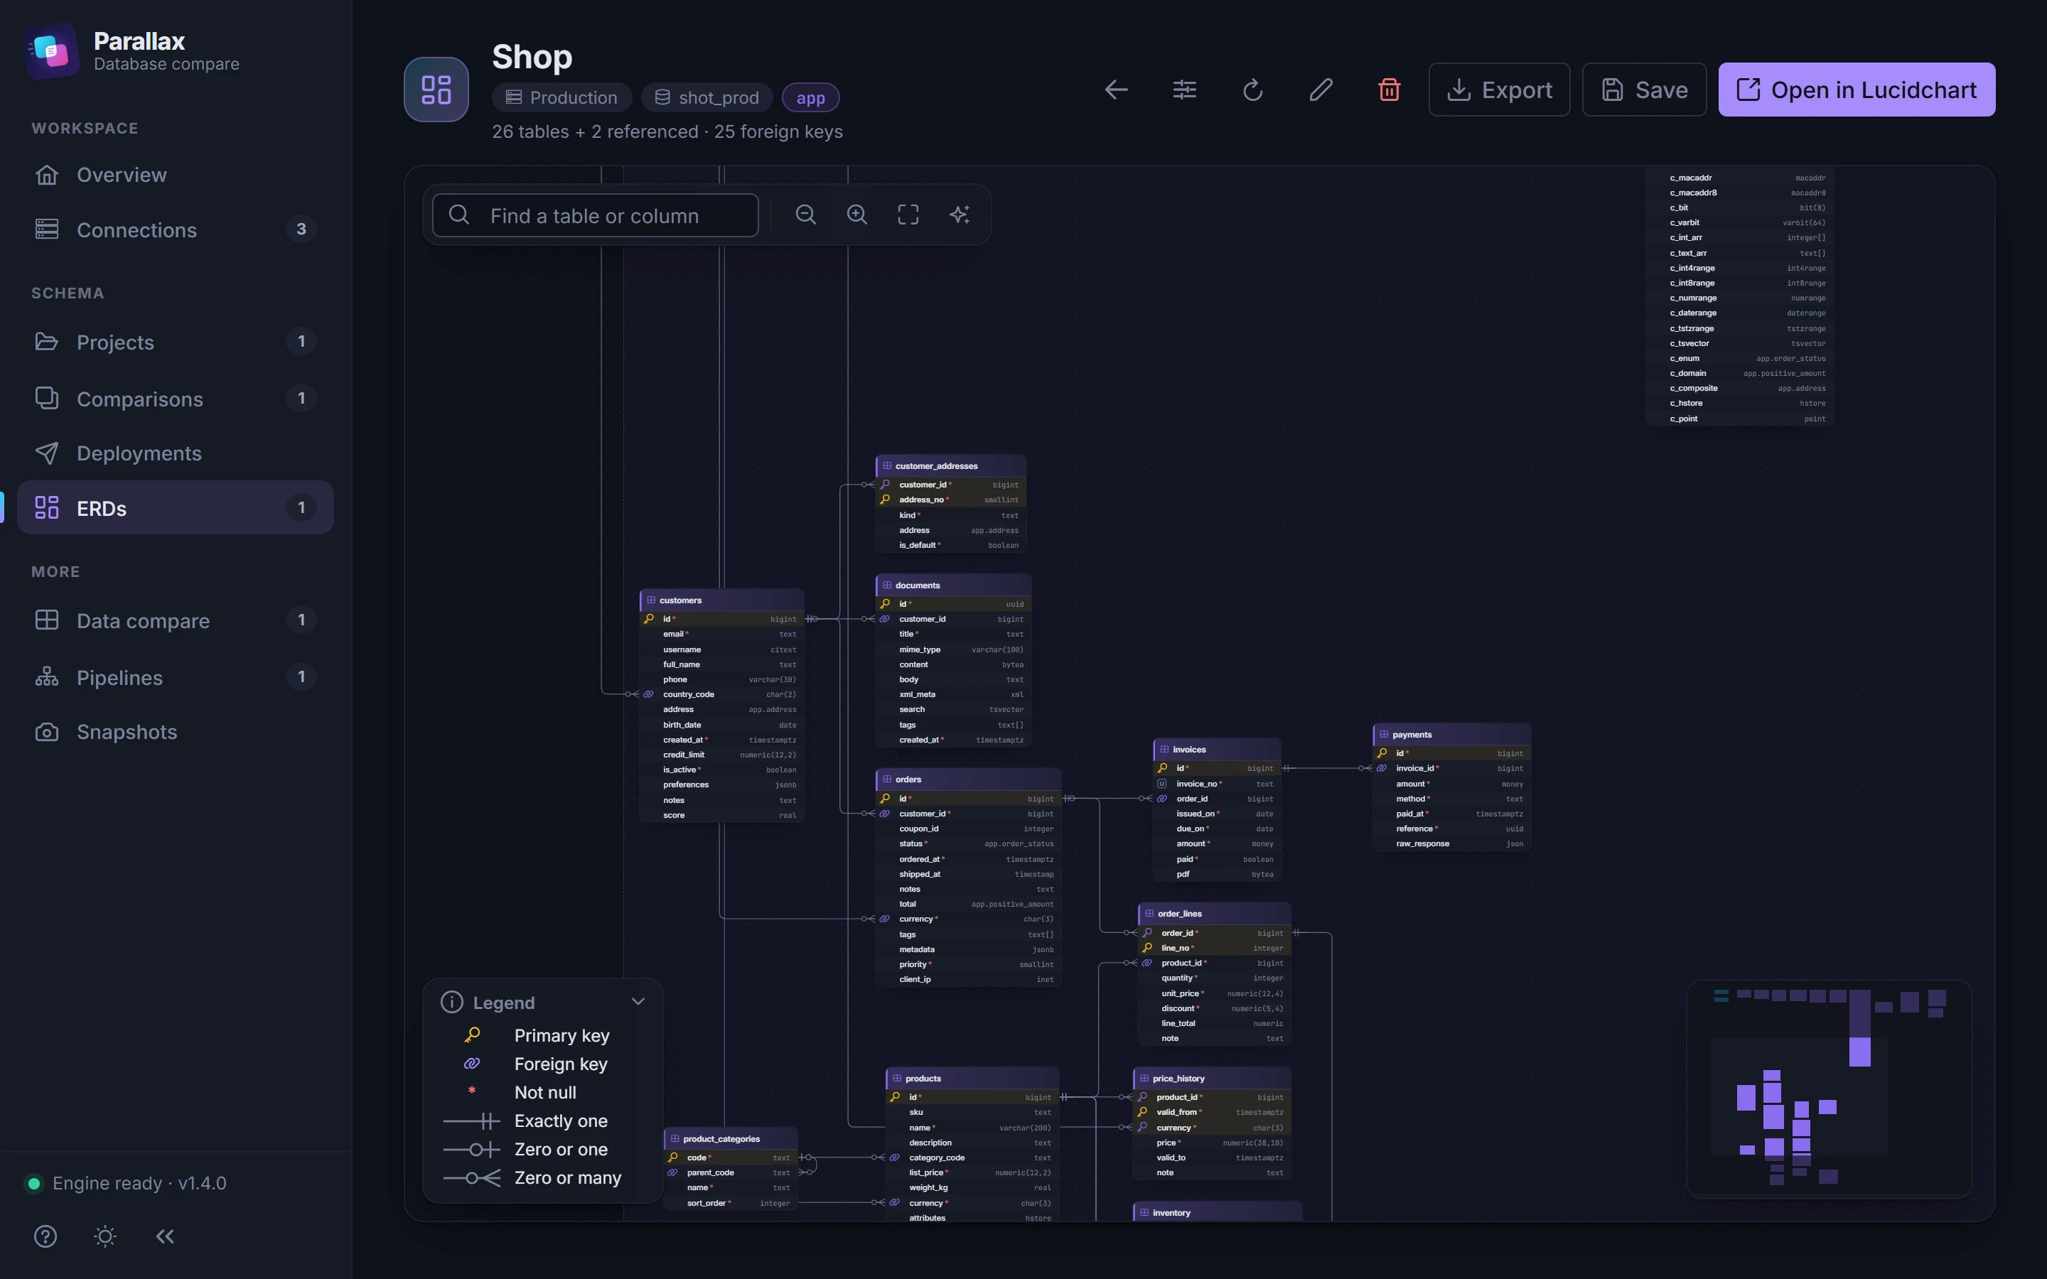Click the auto-layout sparkles icon

960,215
